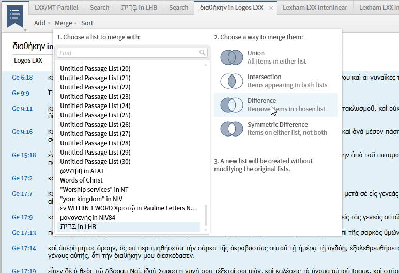Select Untitled Passage List (28)
Viewport: 399px width, 273px height.
95,143
